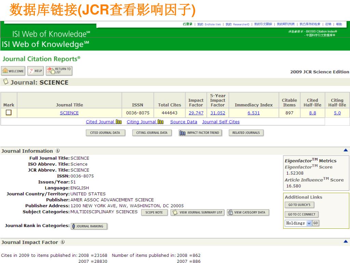Click the bar chart icon beside Citing Journal
The height and width of the screenshot is (263, 350).
pos(161,122)
